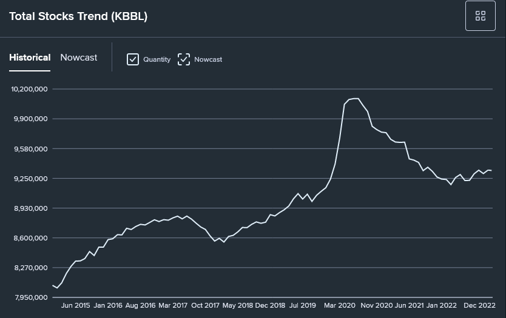Click the Dec 2022 x-axis label
506x318 pixels.
click(479, 305)
